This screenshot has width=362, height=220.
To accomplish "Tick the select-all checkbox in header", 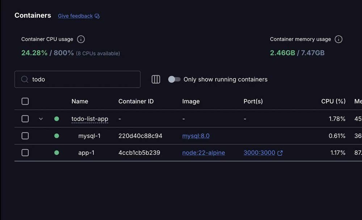I will point(25,101).
